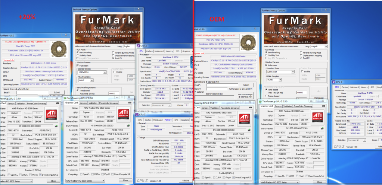
Task: Open Caches tab in +20% CPU-Z Processor window
Action: point(149,51)
